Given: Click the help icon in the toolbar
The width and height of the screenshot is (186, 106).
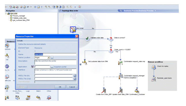Looking at the screenshot, I should click(79, 7).
